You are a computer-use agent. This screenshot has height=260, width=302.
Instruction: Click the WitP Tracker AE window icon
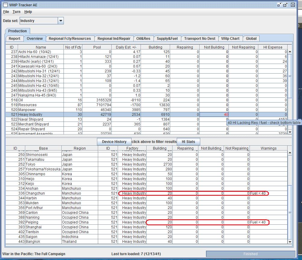tap(5, 5)
